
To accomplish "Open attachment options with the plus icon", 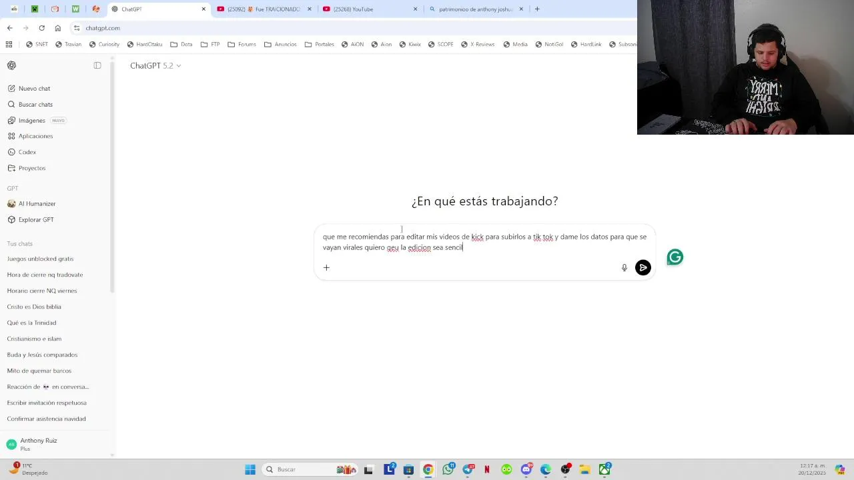I will click(326, 267).
